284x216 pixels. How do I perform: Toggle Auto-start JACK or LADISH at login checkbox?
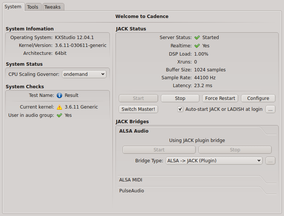coord(180,109)
